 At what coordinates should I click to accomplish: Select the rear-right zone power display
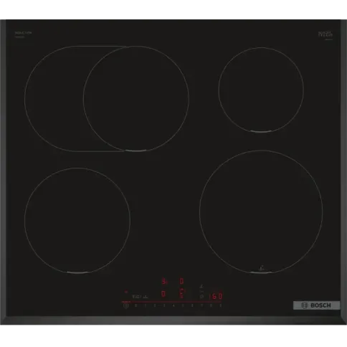[x=181, y=281]
